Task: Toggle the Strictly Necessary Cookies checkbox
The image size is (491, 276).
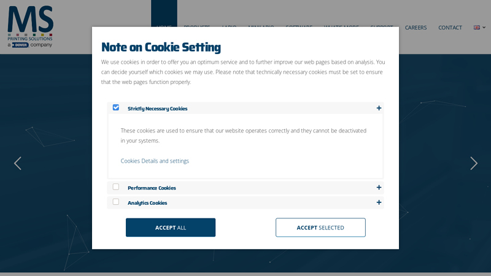Action: (x=116, y=107)
